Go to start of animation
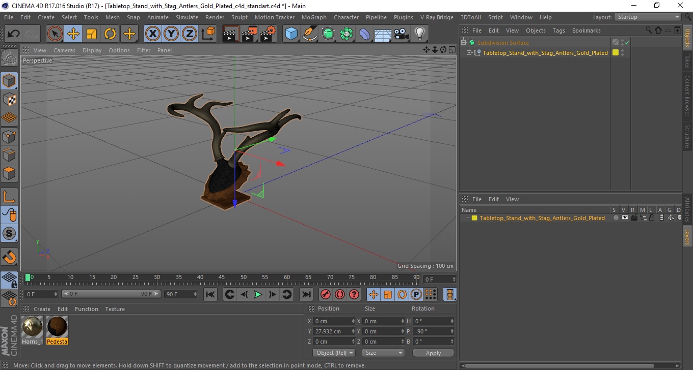 210,294
